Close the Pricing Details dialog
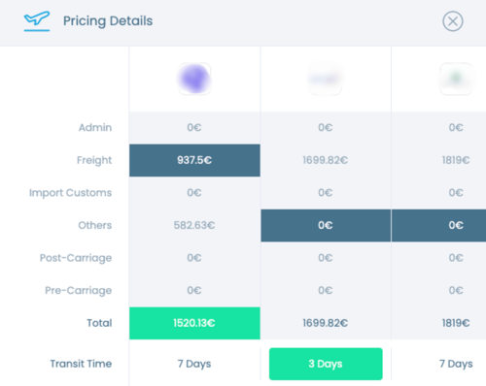Viewport: 486px width, 386px height. (453, 21)
